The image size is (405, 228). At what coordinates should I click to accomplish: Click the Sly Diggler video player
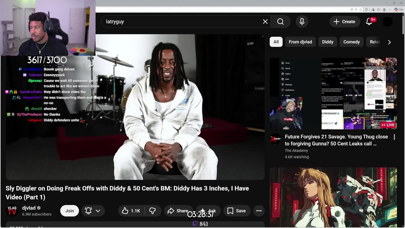tap(135, 107)
